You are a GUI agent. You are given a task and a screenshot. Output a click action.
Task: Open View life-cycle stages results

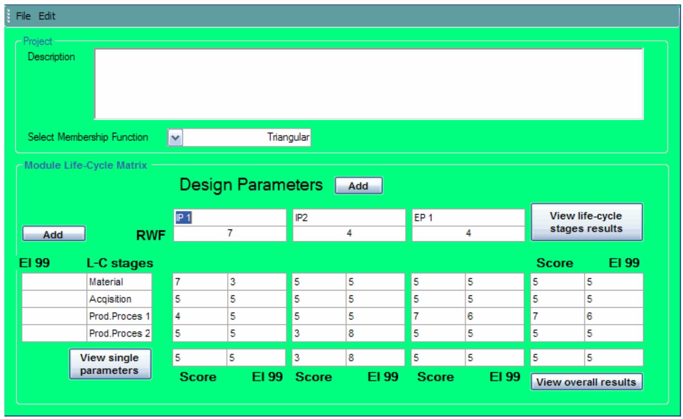586,222
